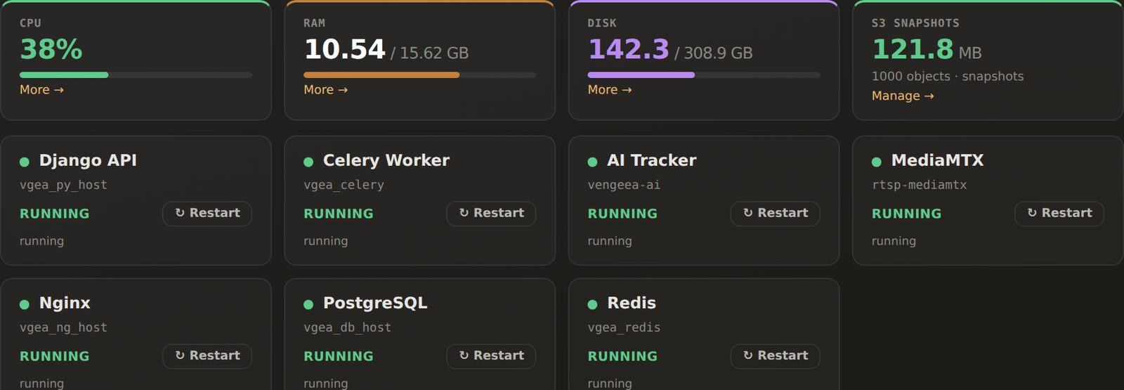Click the green status dot beside AI Tracker
The height and width of the screenshot is (390, 1124).
coord(592,162)
